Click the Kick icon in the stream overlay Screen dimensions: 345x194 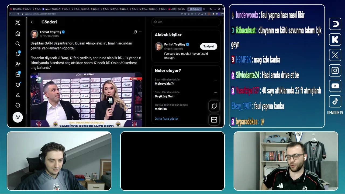pyautogui.click(x=335, y=40)
